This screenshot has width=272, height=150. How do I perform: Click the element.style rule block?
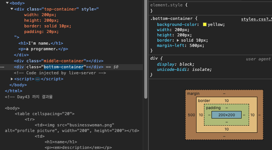click(x=210, y=8)
